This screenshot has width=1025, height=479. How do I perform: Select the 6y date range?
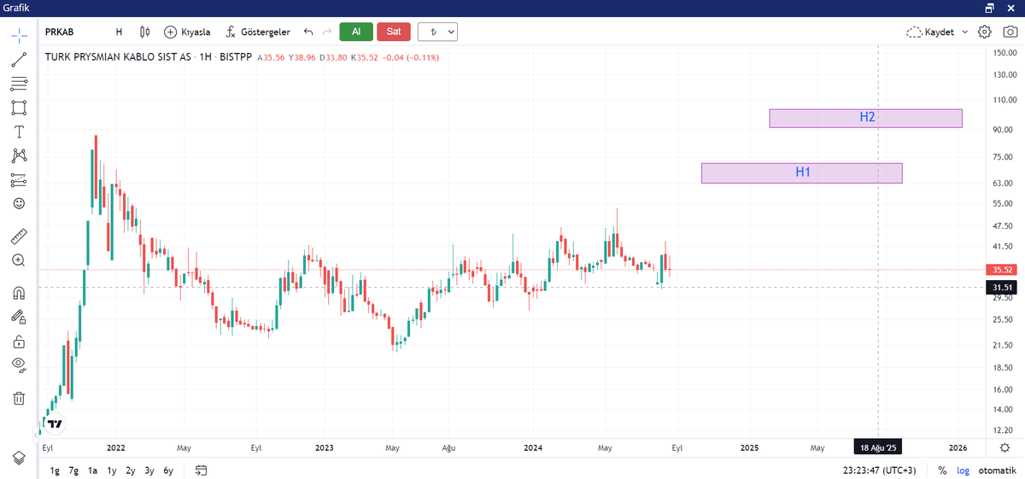tap(168, 470)
